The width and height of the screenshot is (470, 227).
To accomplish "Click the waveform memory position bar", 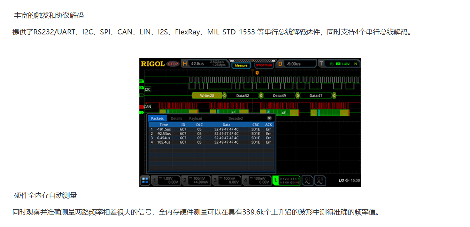I will pos(253,60).
